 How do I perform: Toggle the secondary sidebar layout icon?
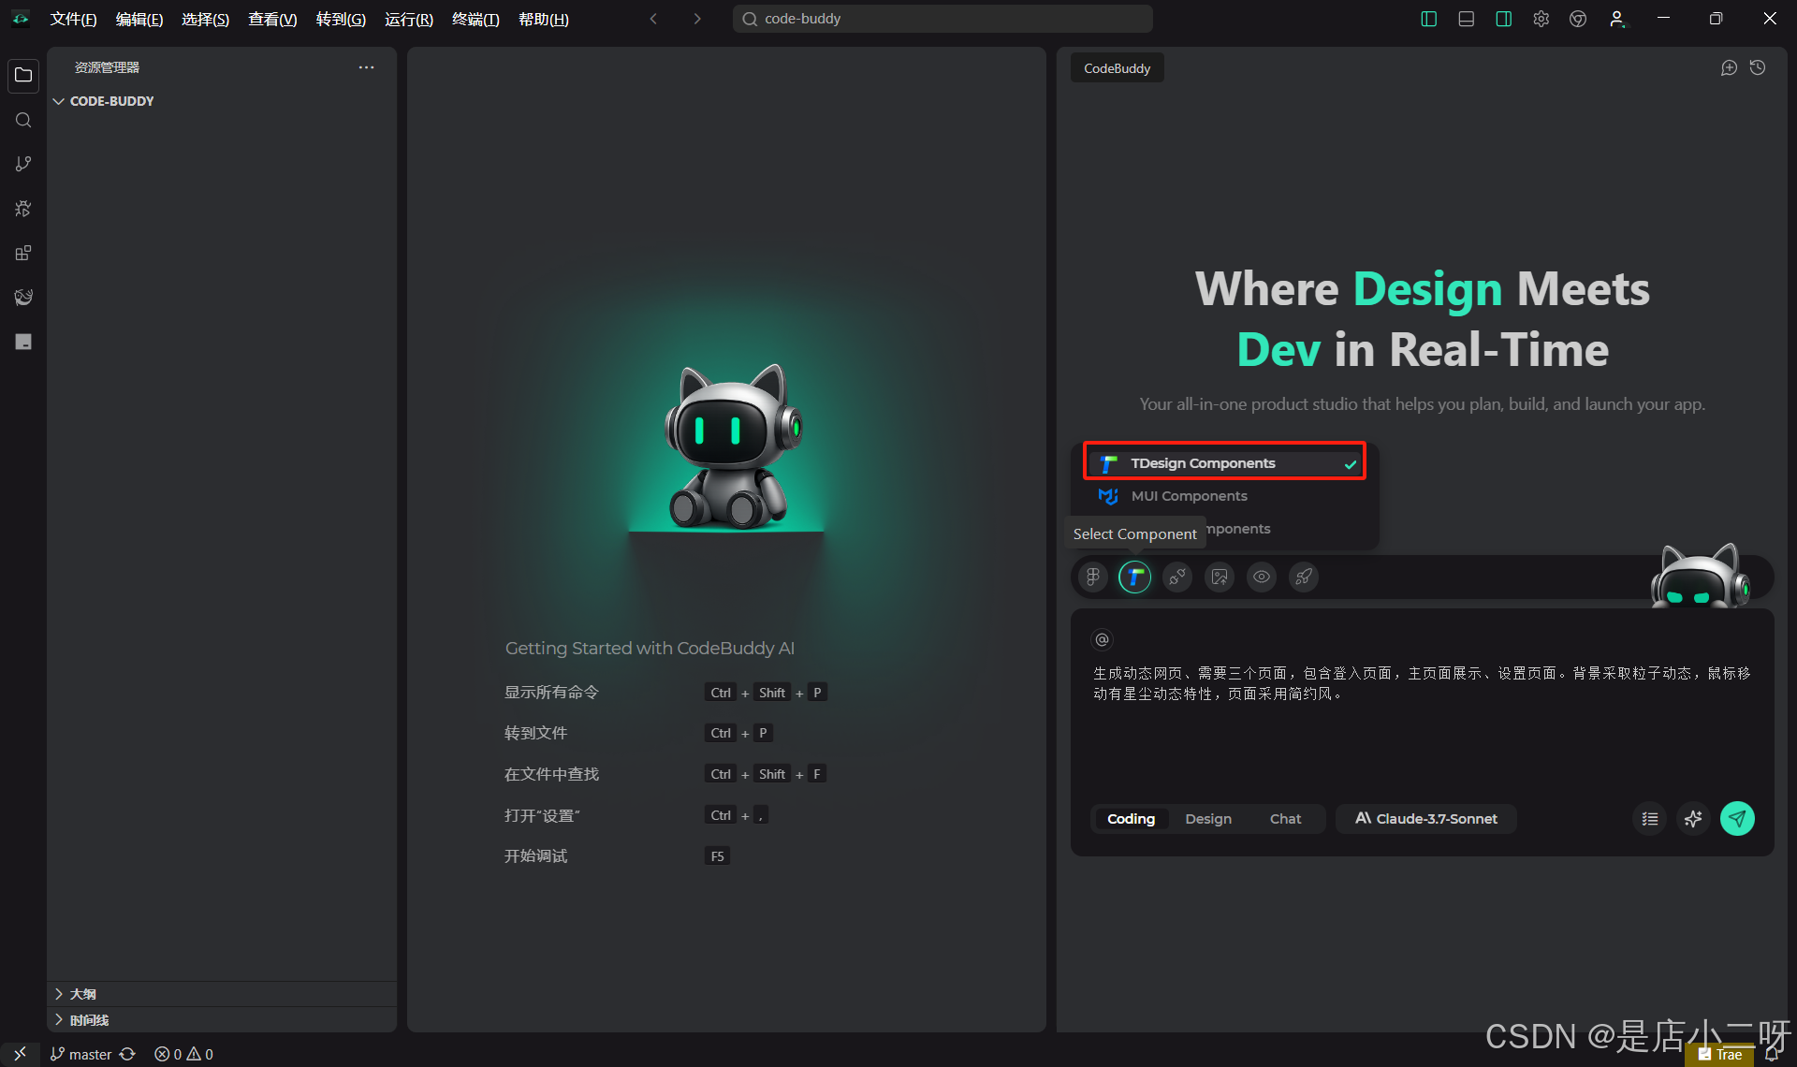1504,19
